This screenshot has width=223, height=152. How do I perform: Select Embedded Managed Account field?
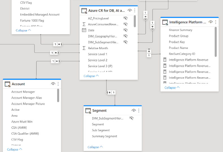coord(40,14)
